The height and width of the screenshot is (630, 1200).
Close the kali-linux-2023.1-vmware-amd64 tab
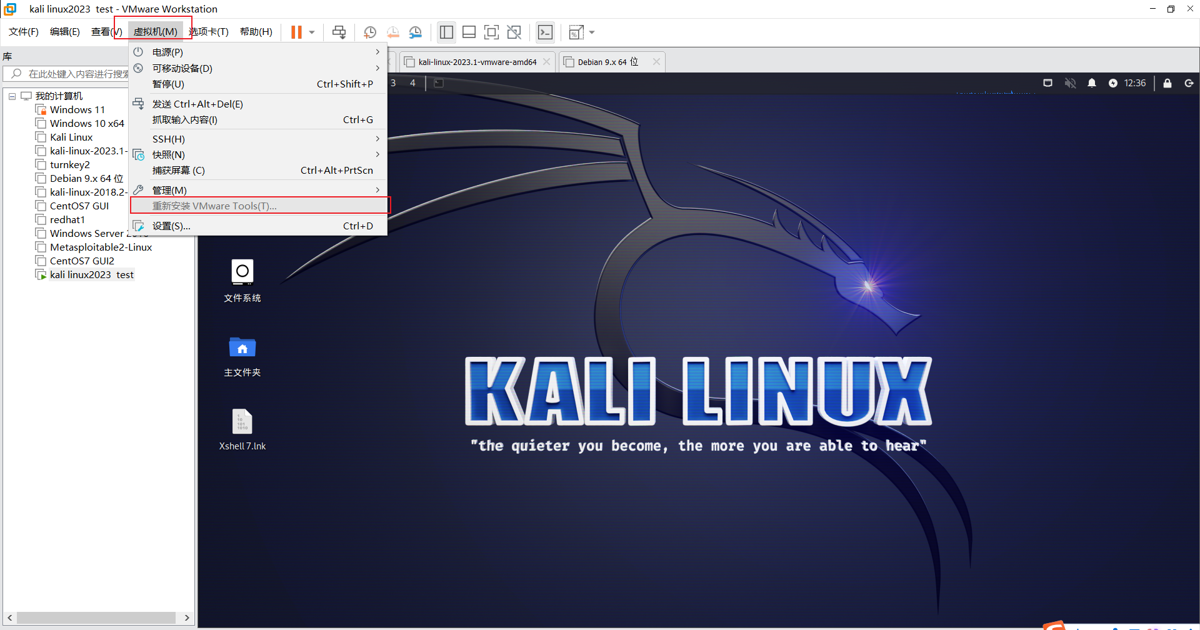coord(547,62)
